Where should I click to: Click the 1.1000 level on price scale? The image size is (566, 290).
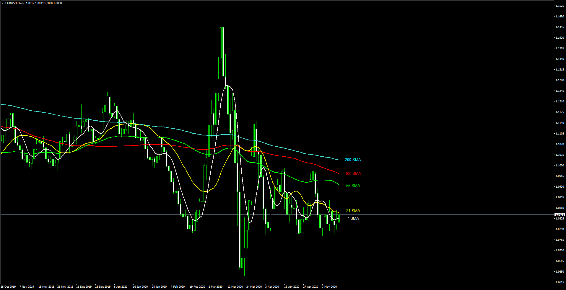[560, 166]
